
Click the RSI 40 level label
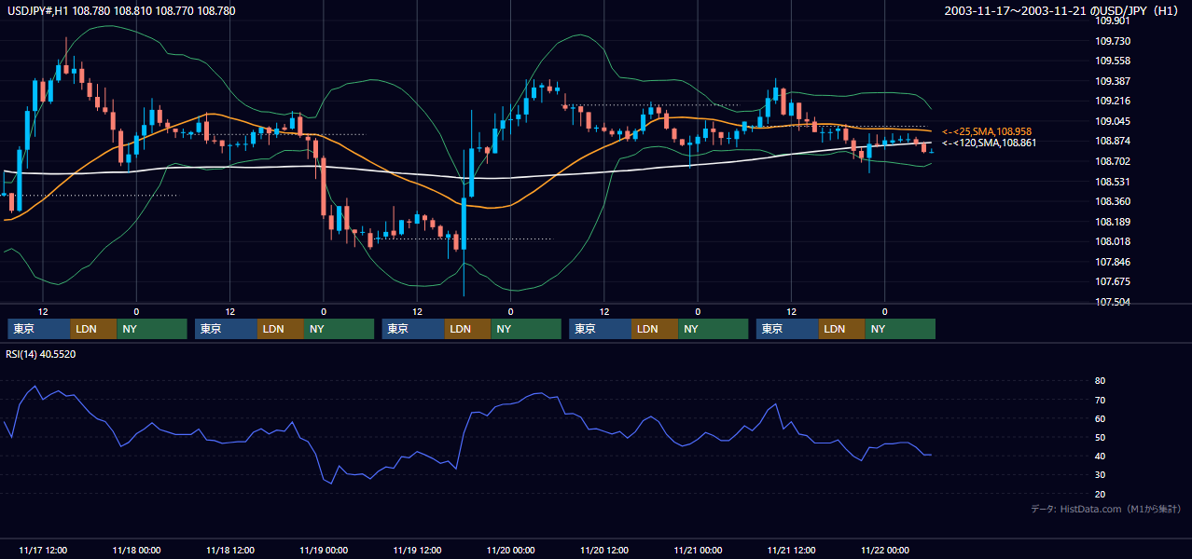tap(1101, 456)
